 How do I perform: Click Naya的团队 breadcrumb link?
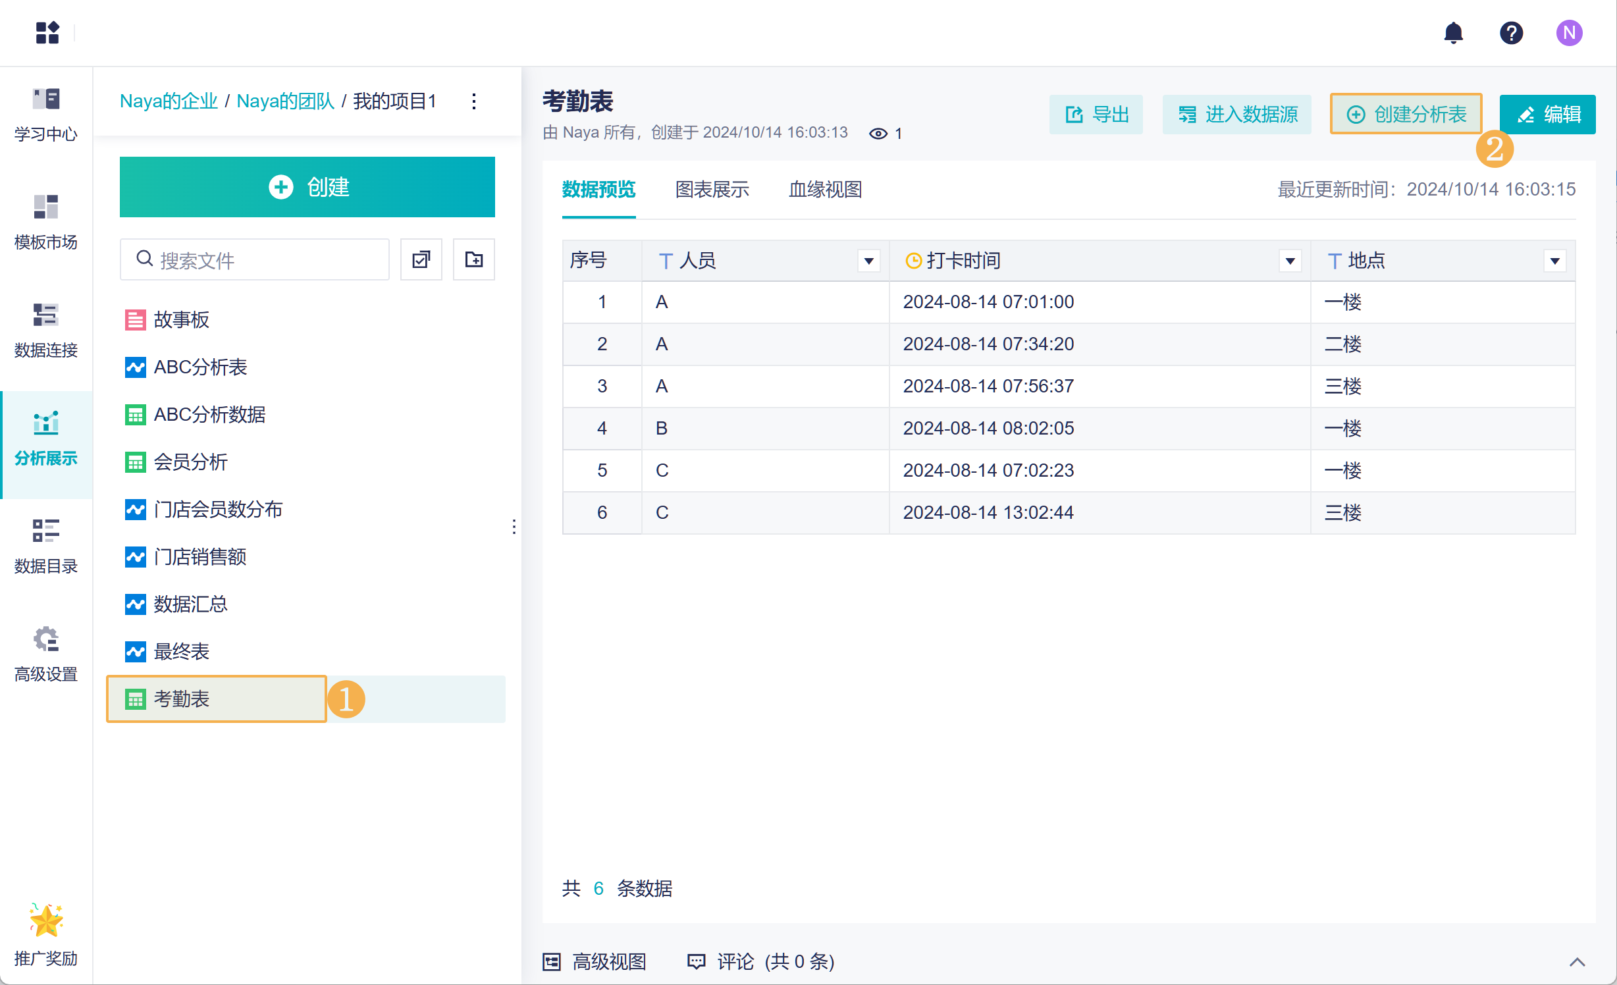tap(285, 101)
